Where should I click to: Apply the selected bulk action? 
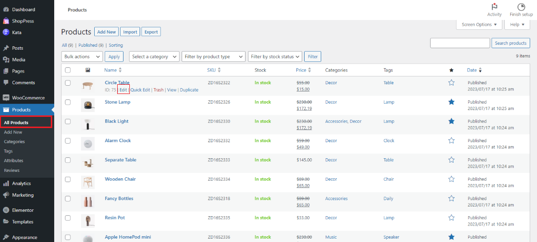click(114, 57)
